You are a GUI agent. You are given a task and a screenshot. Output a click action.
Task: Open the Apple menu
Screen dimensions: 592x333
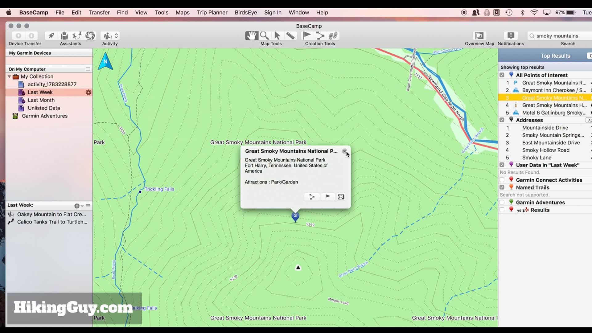9,12
